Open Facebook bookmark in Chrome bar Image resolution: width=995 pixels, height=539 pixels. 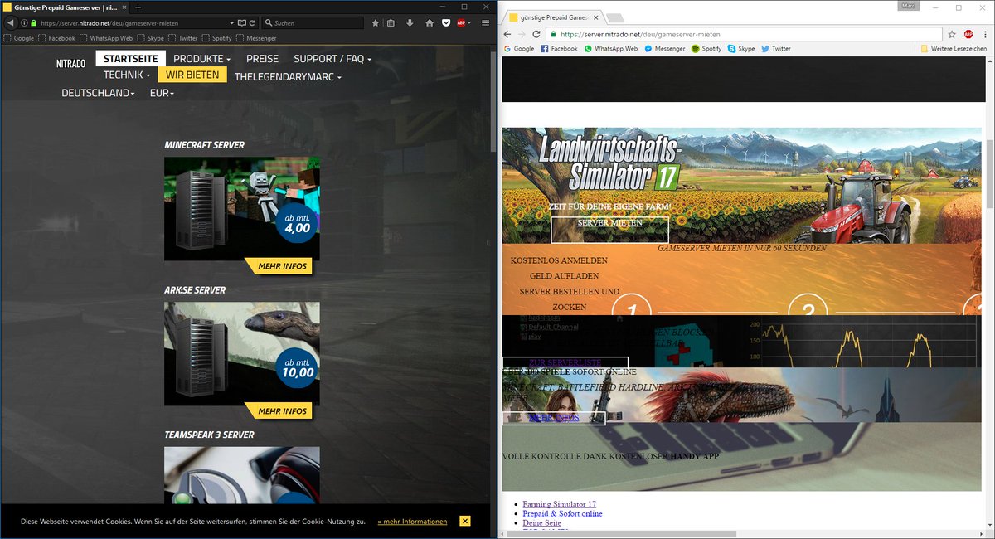point(559,49)
